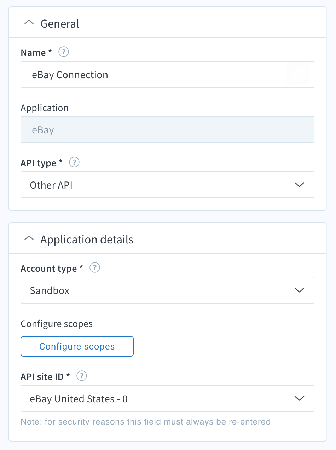Open the API site ID dropdown

167,398
